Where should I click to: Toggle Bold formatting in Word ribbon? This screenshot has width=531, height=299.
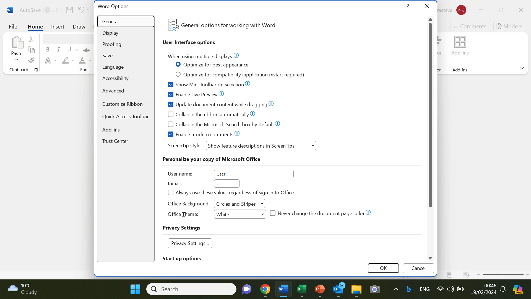(48, 50)
